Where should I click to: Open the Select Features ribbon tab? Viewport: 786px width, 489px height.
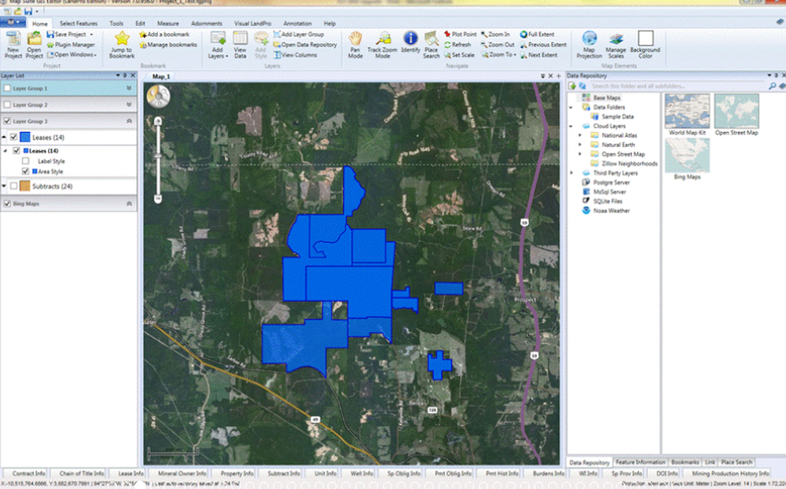tap(79, 24)
